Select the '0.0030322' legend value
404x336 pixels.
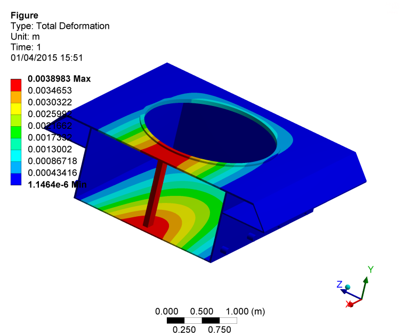pos(50,102)
